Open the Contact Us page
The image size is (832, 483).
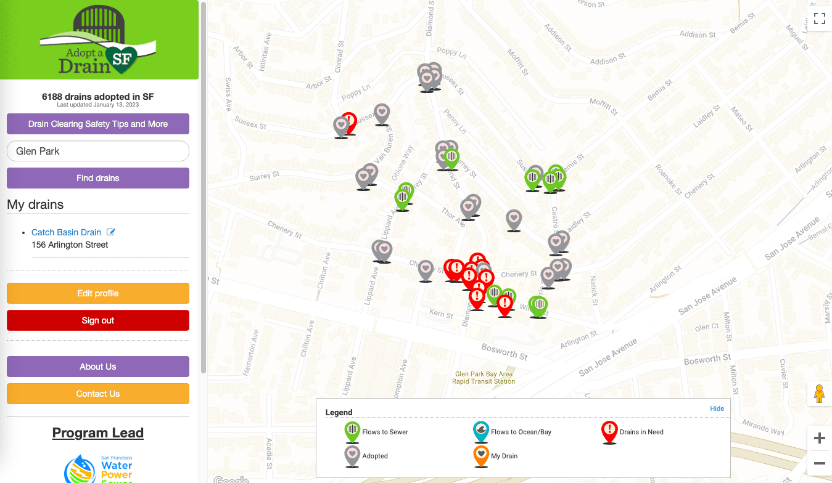click(x=98, y=394)
